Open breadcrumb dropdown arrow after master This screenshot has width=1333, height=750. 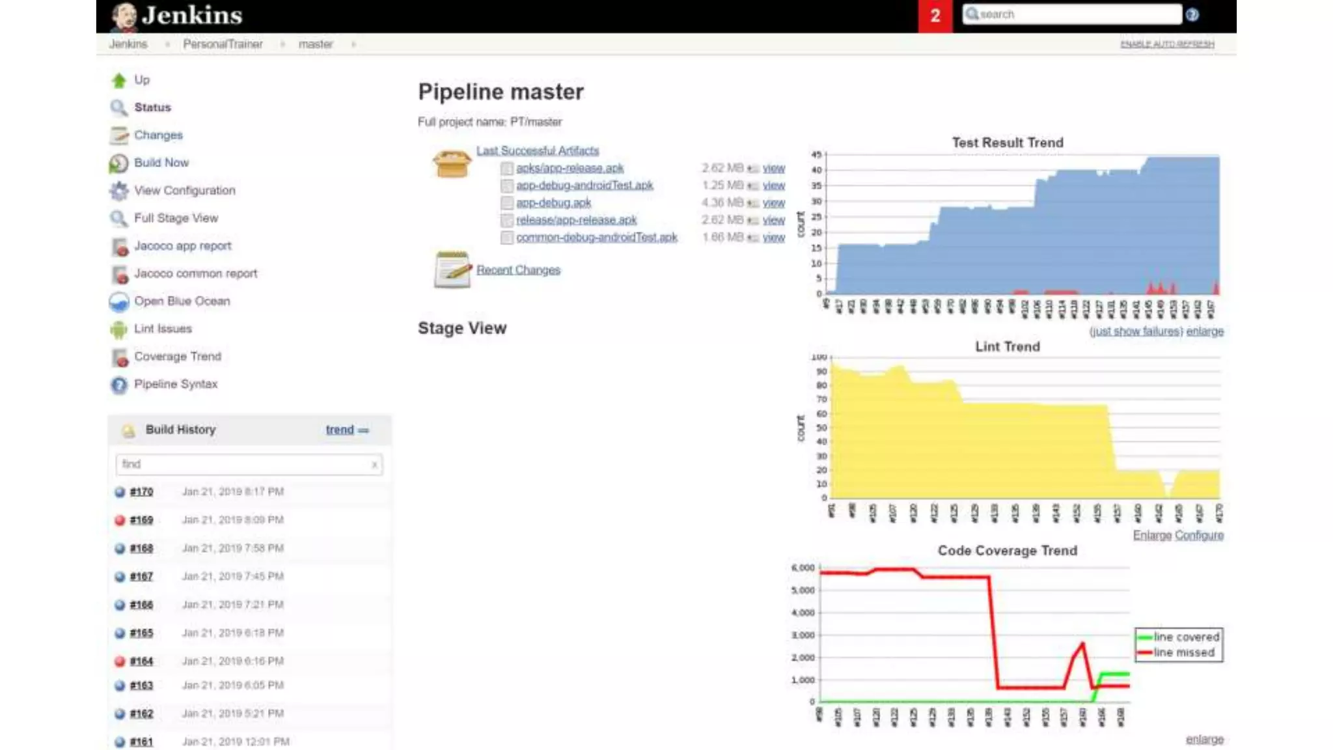click(x=353, y=44)
